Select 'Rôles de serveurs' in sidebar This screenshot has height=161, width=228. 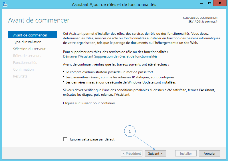pos(27,56)
